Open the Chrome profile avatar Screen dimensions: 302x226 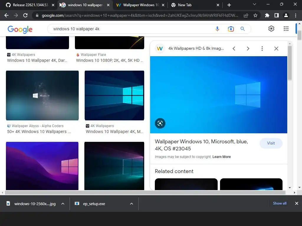pos(286,15)
